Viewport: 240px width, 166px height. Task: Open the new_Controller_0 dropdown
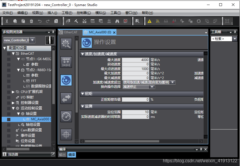[x=32, y=40]
